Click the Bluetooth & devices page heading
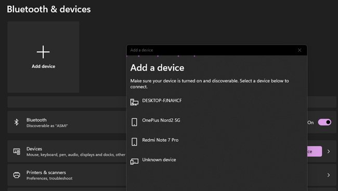This screenshot has height=191, width=338. 49,9
